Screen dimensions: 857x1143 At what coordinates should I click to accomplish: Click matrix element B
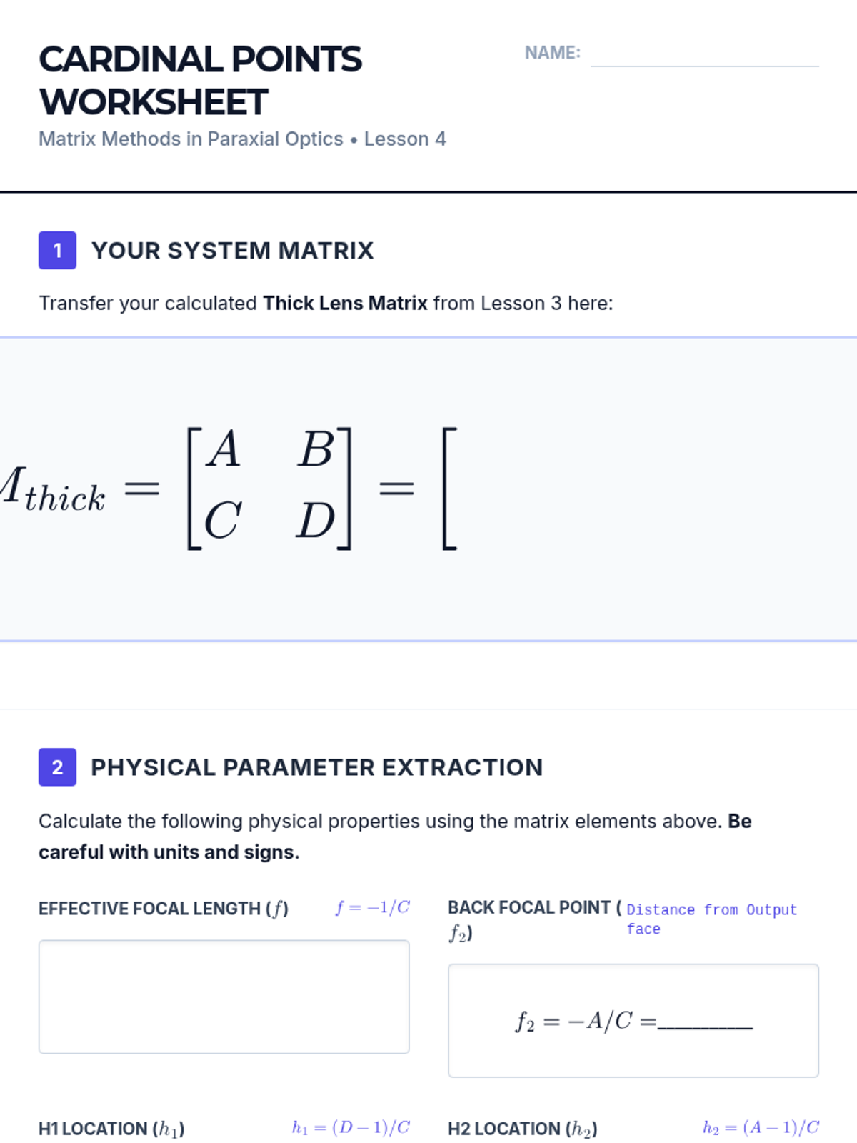tap(315, 449)
